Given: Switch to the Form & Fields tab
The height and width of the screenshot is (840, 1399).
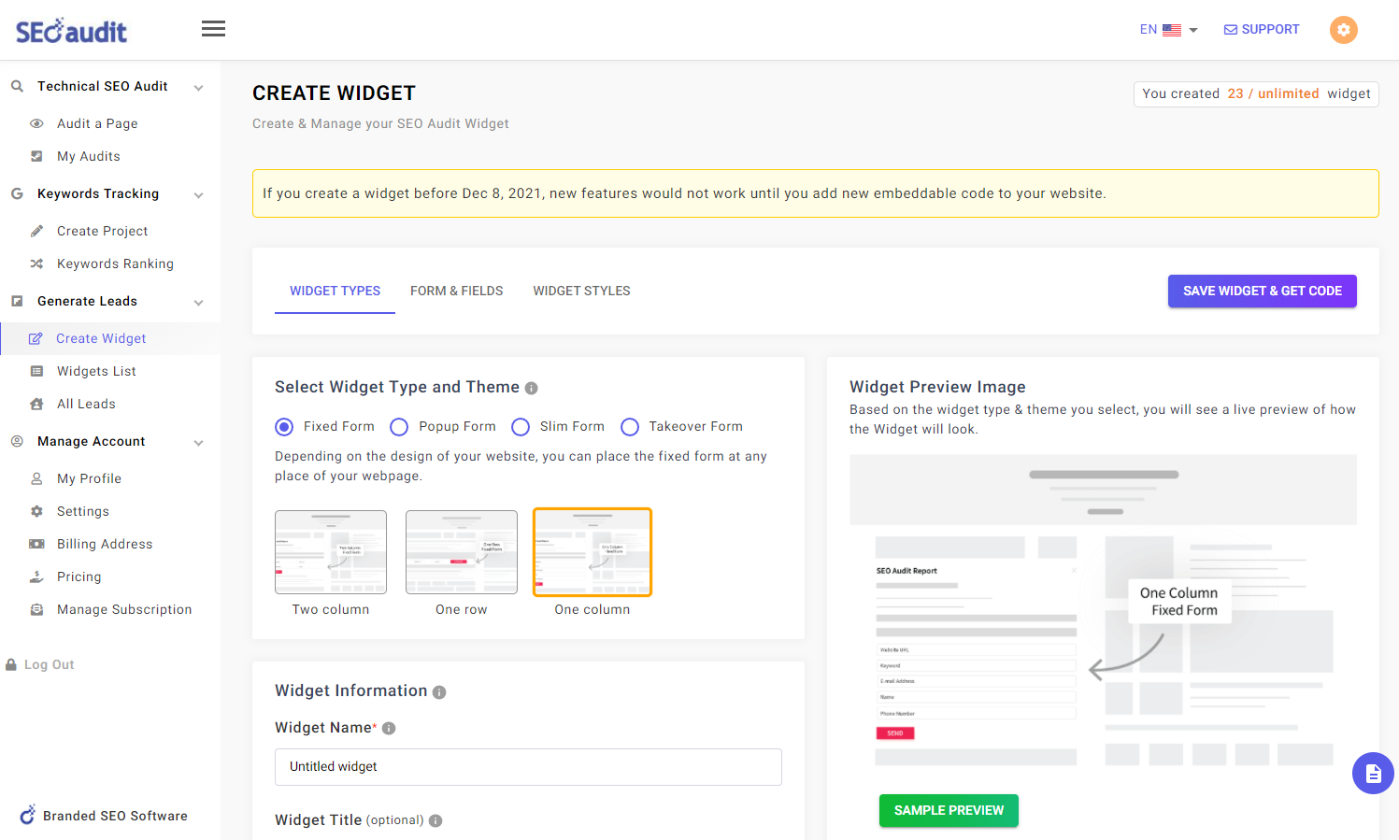Looking at the screenshot, I should [456, 291].
